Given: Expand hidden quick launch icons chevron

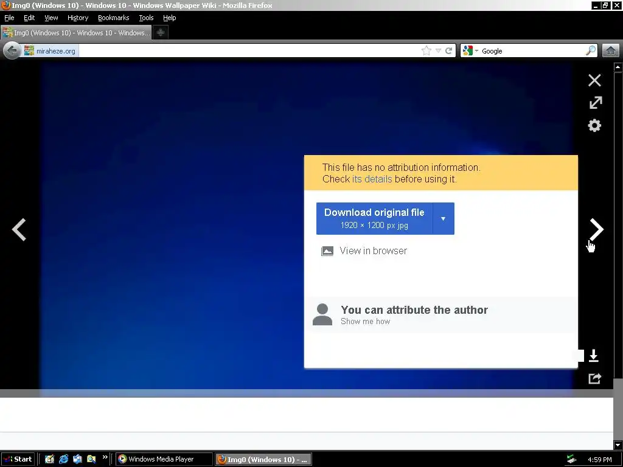Looking at the screenshot, I should pyautogui.click(x=105, y=457).
